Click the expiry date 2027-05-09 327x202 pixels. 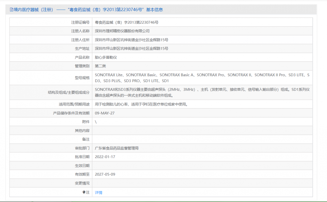point(105,174)
